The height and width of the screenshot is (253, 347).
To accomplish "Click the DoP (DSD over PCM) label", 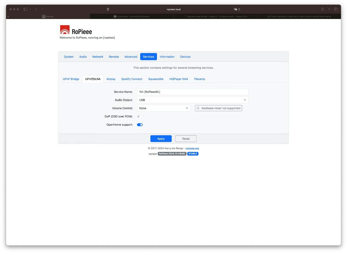I will (x=119, y=117).
